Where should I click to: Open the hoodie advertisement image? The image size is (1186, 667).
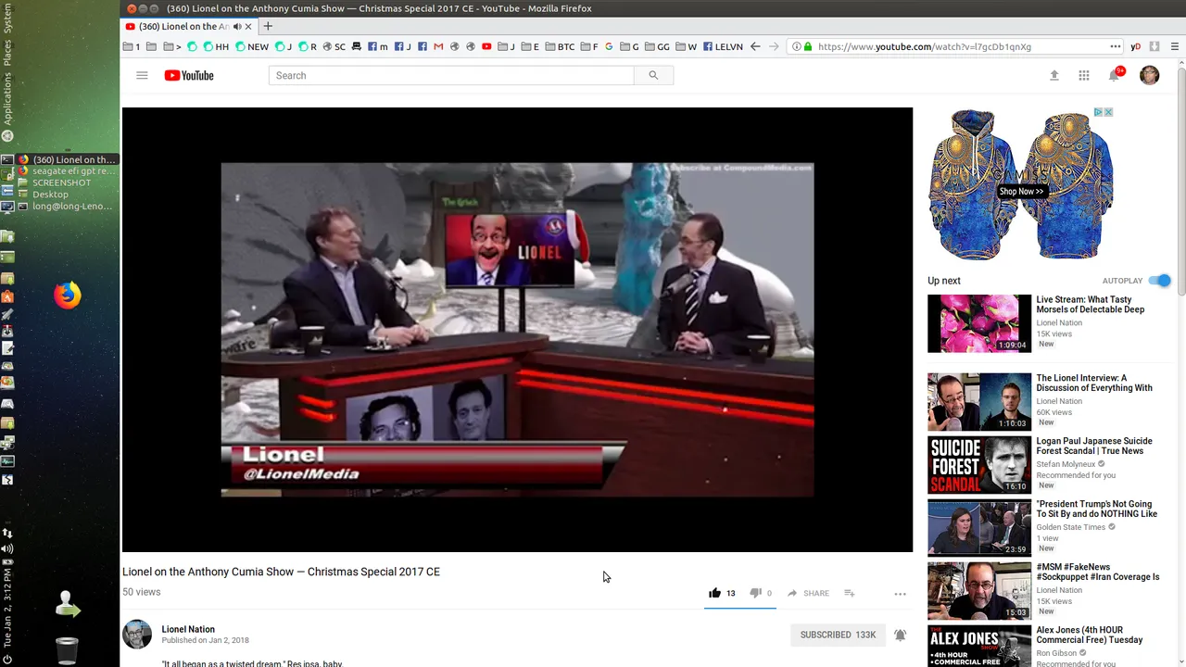1021,184
